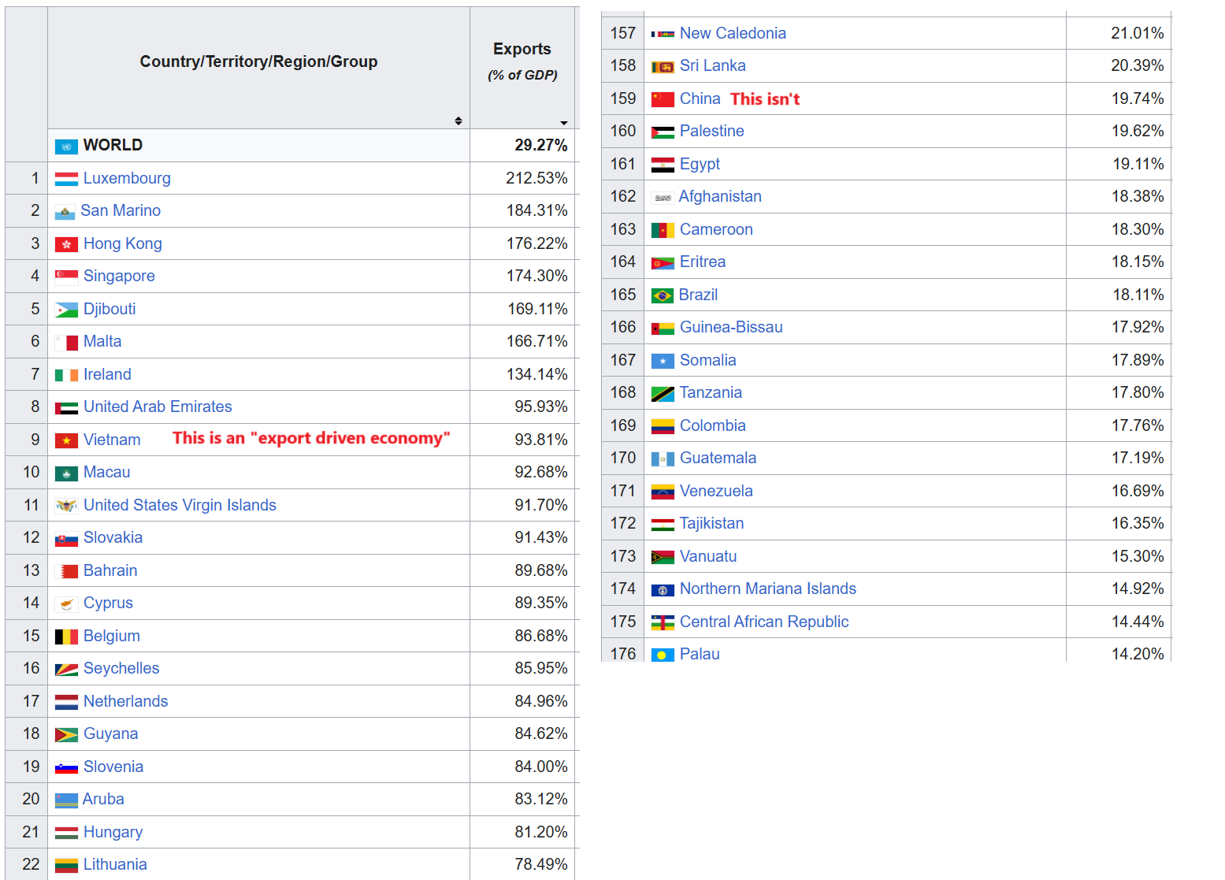Open the Northern Mariana Islands link

point(767,589)
